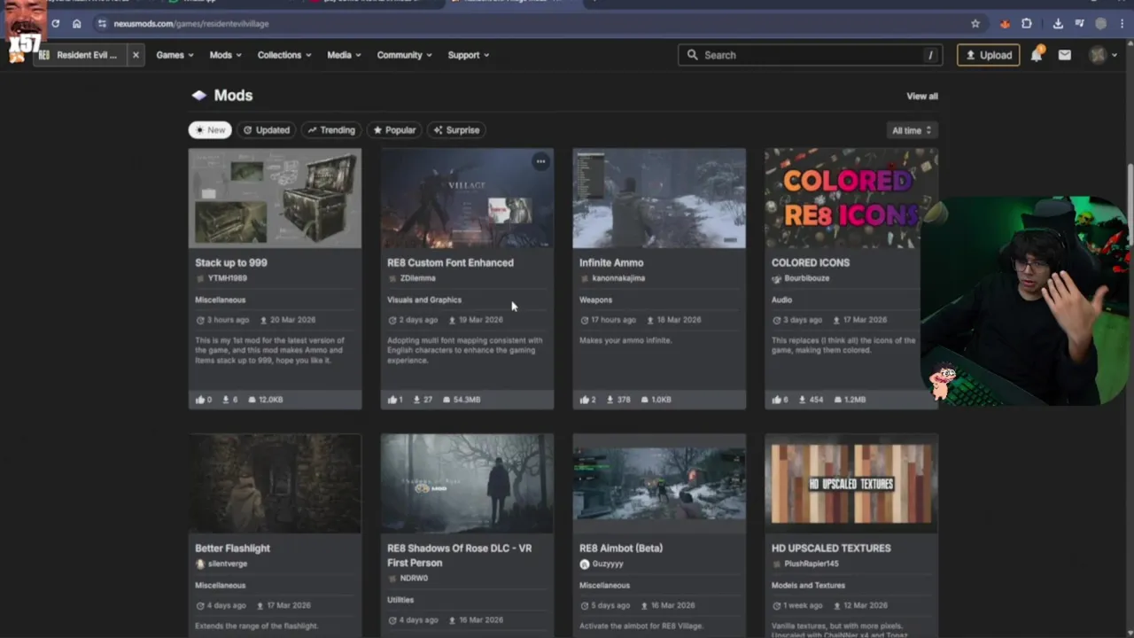Click download count icon on COLORED ICONS card
1134x638 pixels.
pos(803,400)
